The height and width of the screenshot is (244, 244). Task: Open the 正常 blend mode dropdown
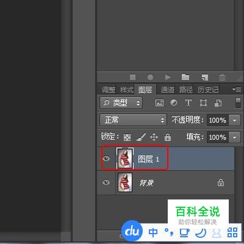point(133,120)
